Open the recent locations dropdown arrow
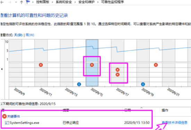This screenshot has width=191, height=130. pyautogui.click(x=16, y=2)
